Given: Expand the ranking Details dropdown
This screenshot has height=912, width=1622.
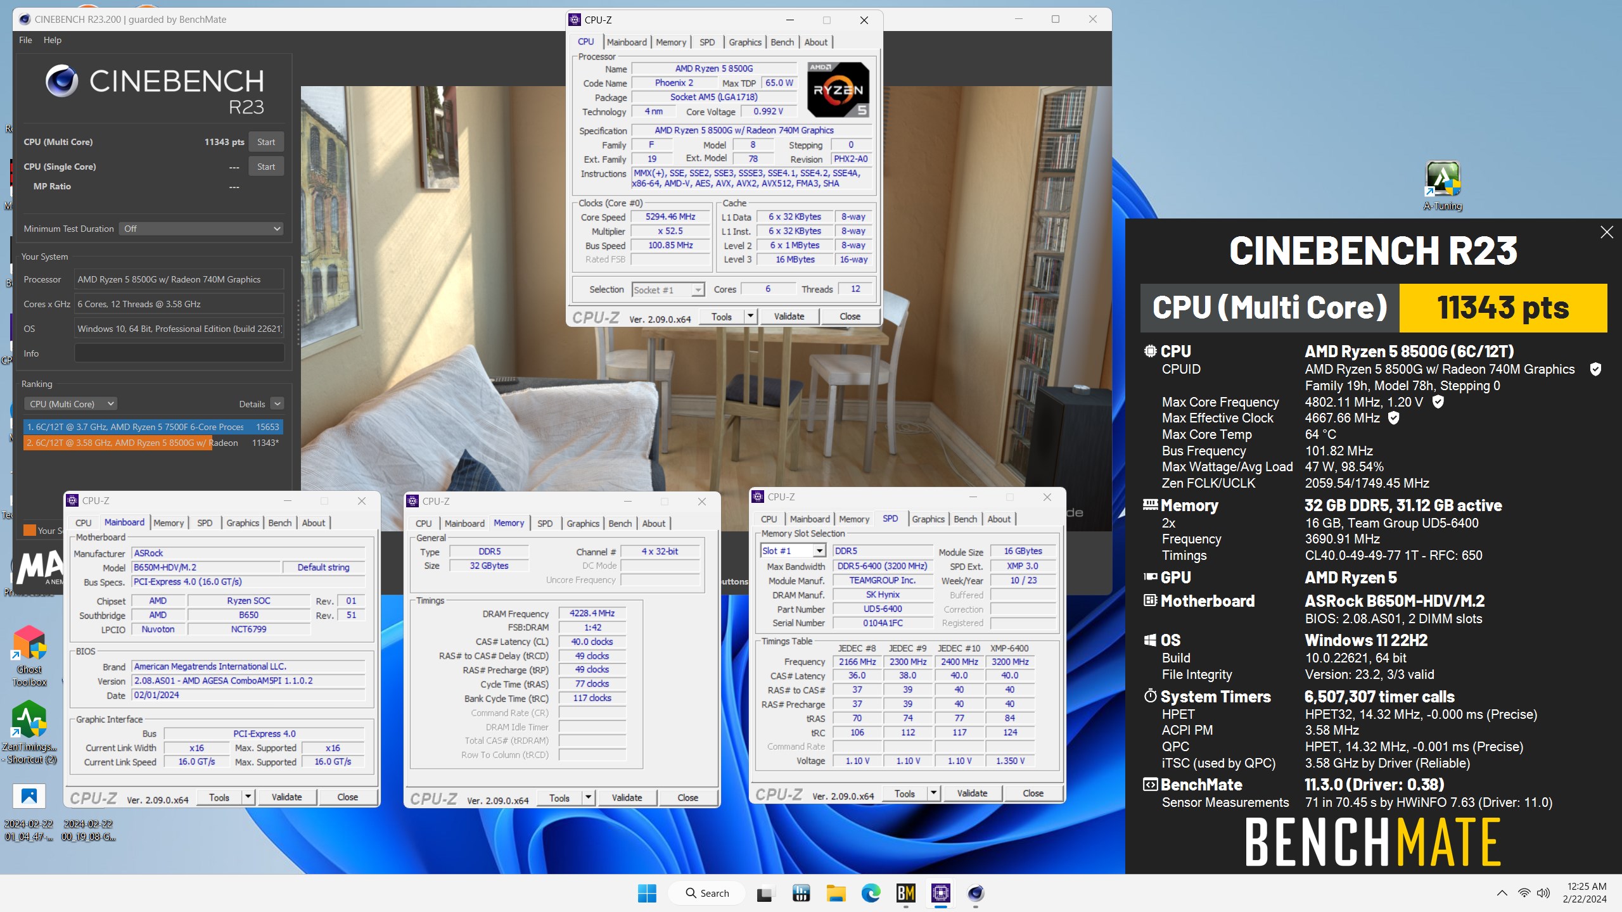Looking at the screenshot, I should pos(277,403).
